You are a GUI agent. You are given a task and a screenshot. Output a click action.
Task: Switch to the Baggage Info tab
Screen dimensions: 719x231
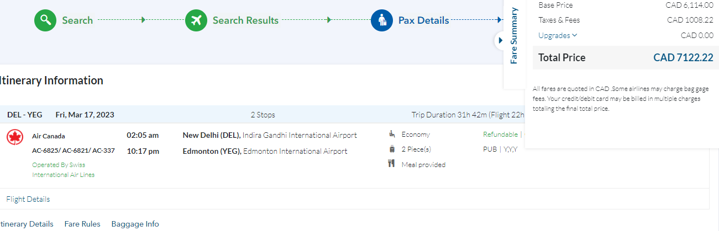coord(135,224)
